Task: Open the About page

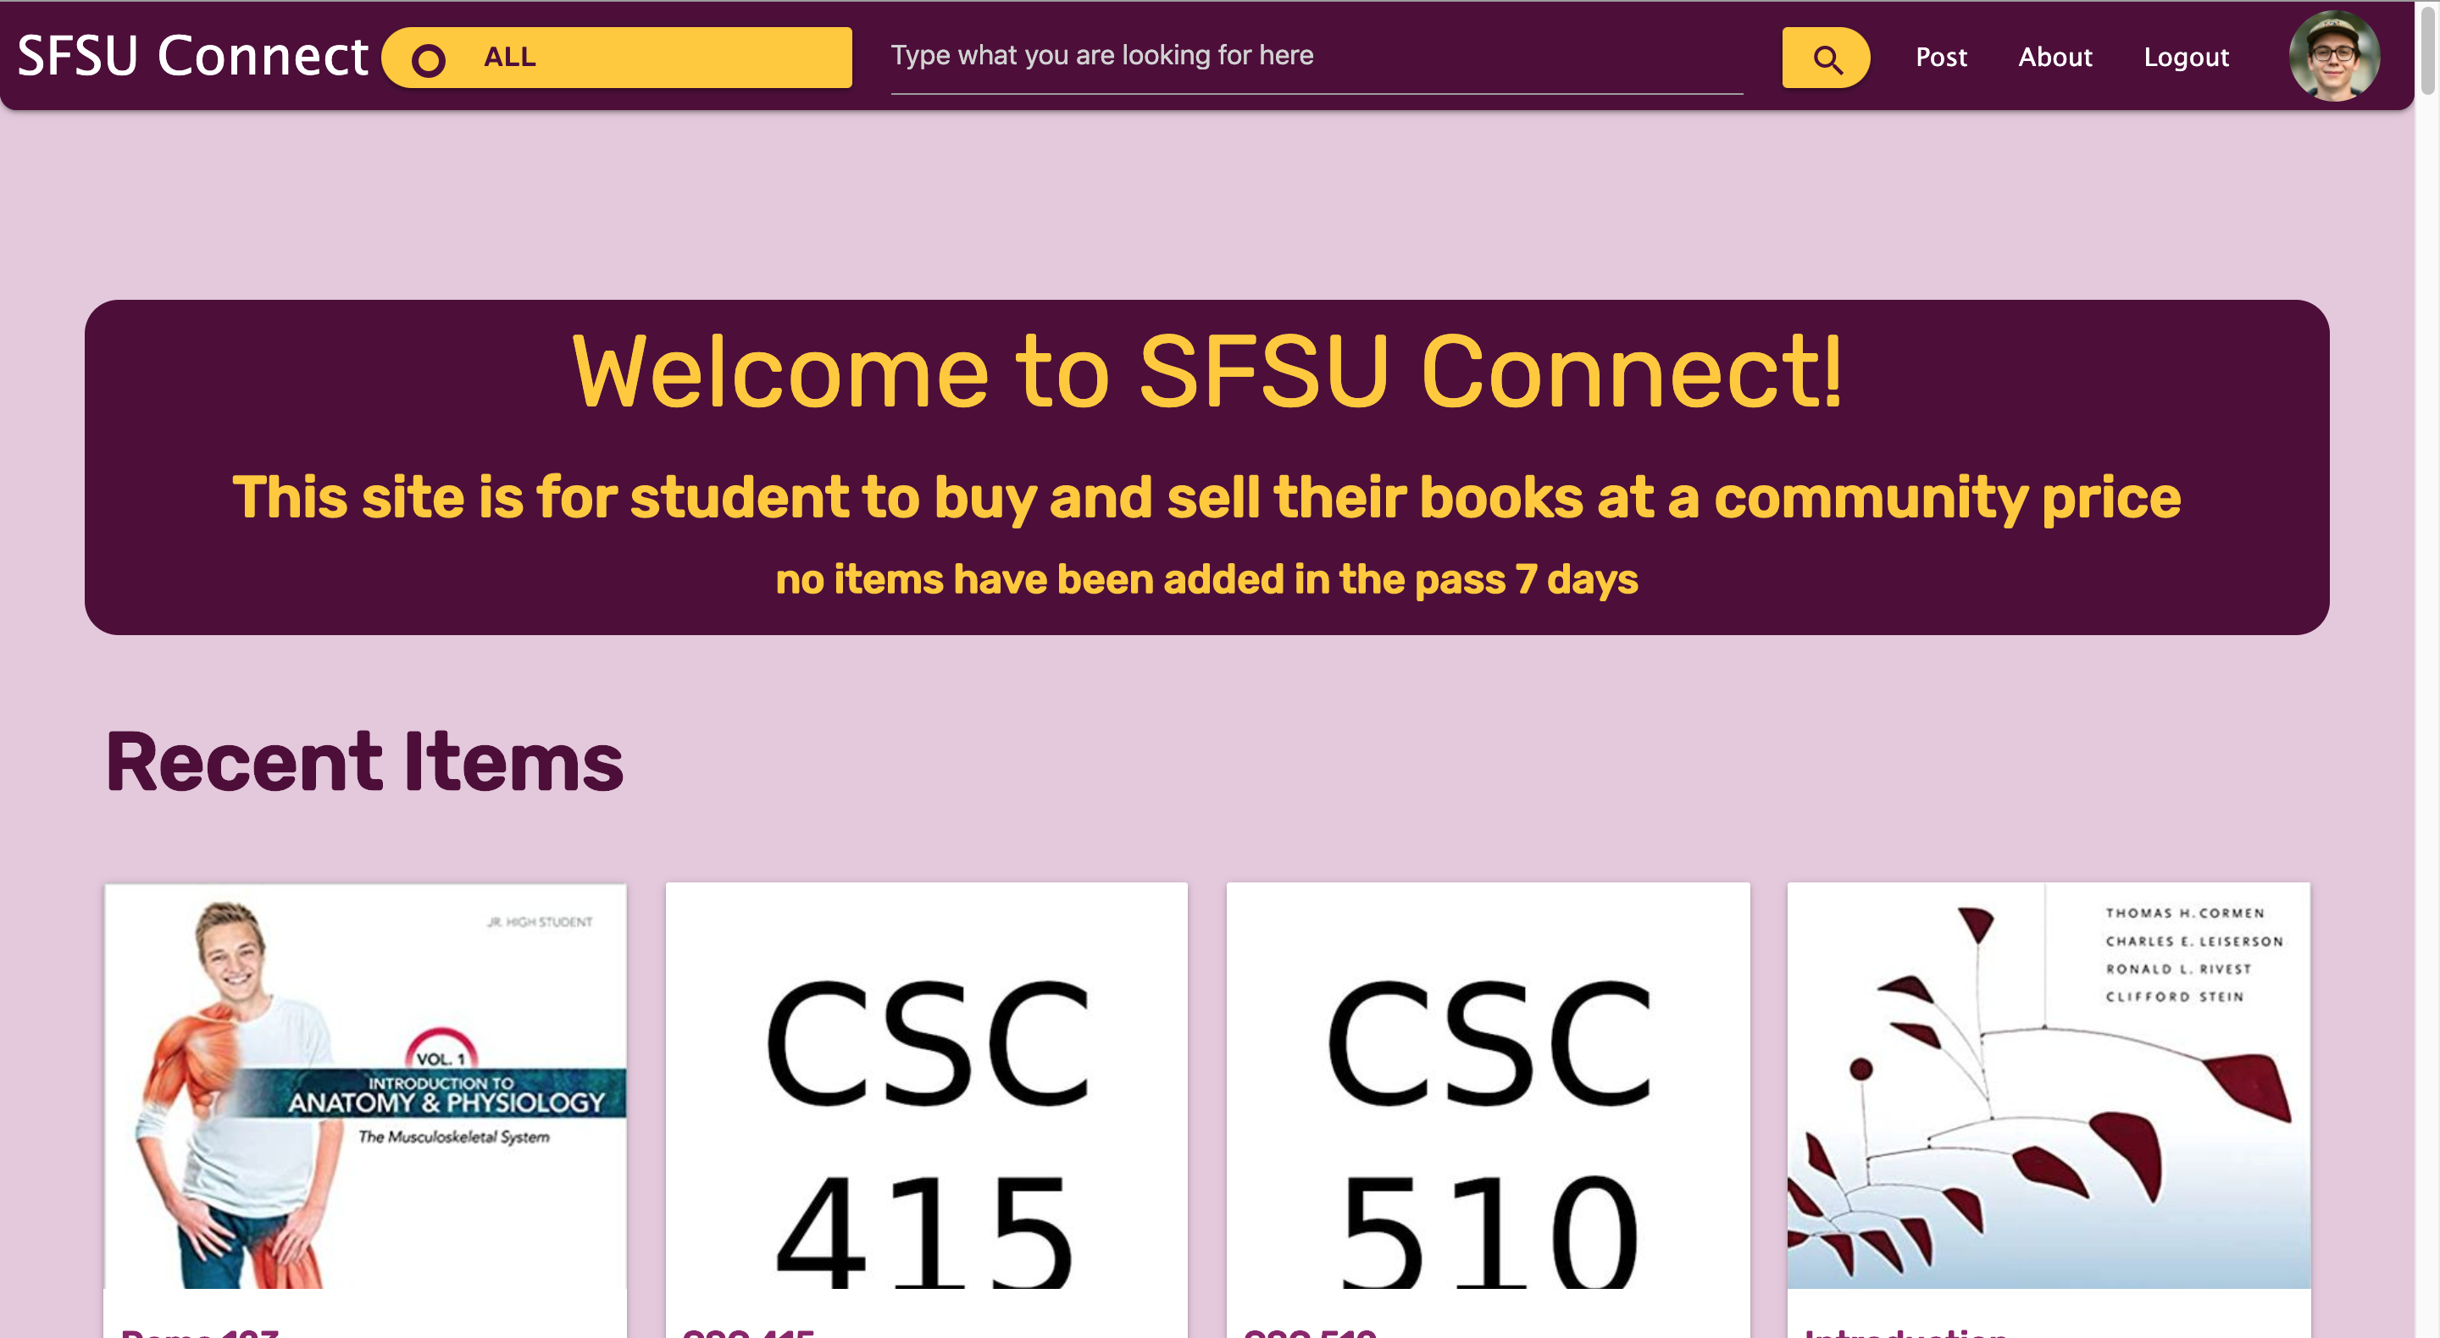Action: pos(2055,58)
